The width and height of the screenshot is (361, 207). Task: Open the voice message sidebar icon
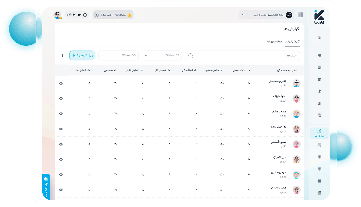coord(319,169)
